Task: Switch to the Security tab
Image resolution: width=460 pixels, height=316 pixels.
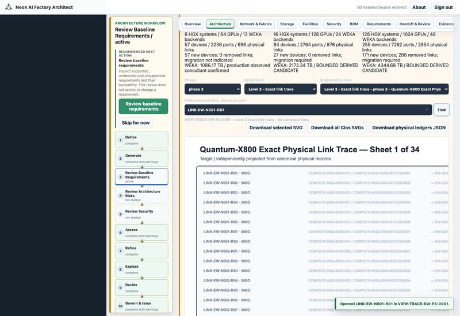Action: coord(334,24)
